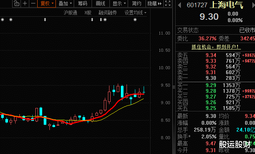Enter fullscreen chart view with the expand icon

[168, 3]
